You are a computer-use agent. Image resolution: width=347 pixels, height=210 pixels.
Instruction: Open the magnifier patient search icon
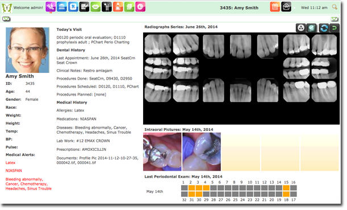click(335, 7)
